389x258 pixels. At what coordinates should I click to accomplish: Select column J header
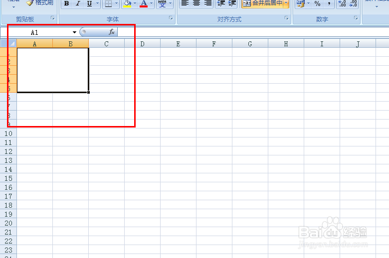pos(358,44)
